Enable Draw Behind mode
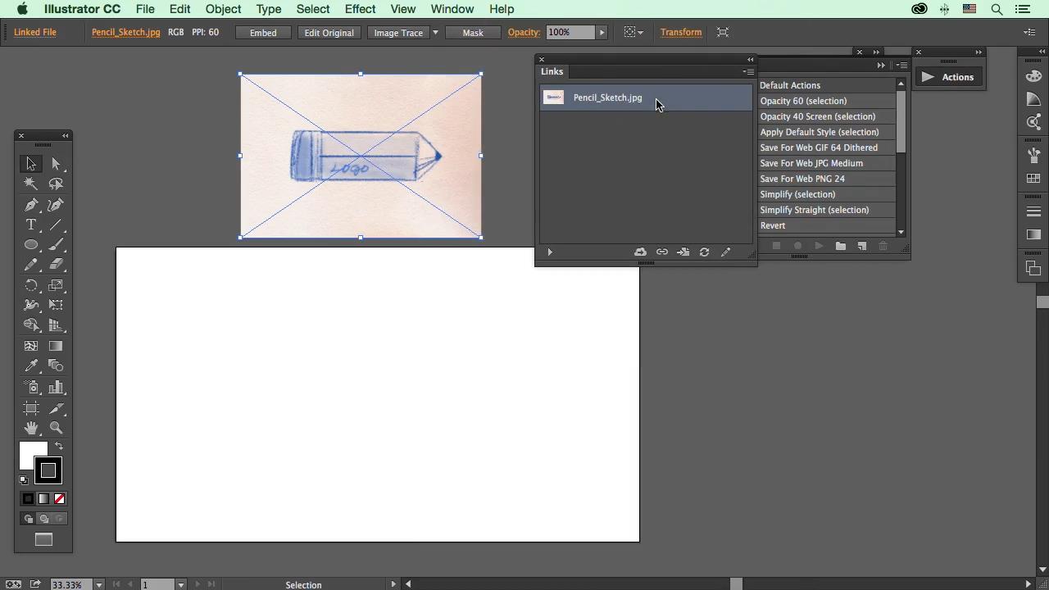Image resolution: width=1049 pixels, height=590 pixels. (x=43, y=519)
